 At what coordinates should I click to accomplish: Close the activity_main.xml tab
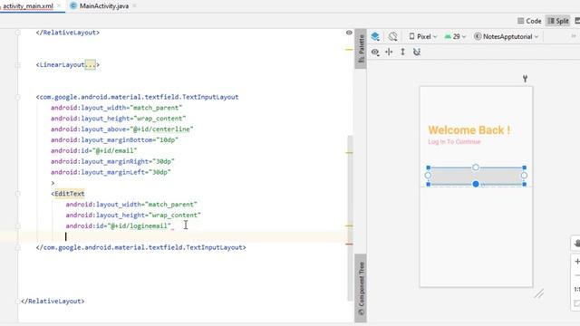pyautogui.click(x=59, y=6)
